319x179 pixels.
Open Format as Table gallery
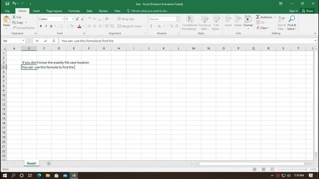[x=204, y=23]
